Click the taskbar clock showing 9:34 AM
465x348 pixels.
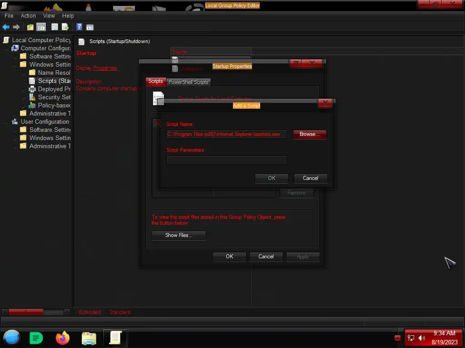pos(444,338)
